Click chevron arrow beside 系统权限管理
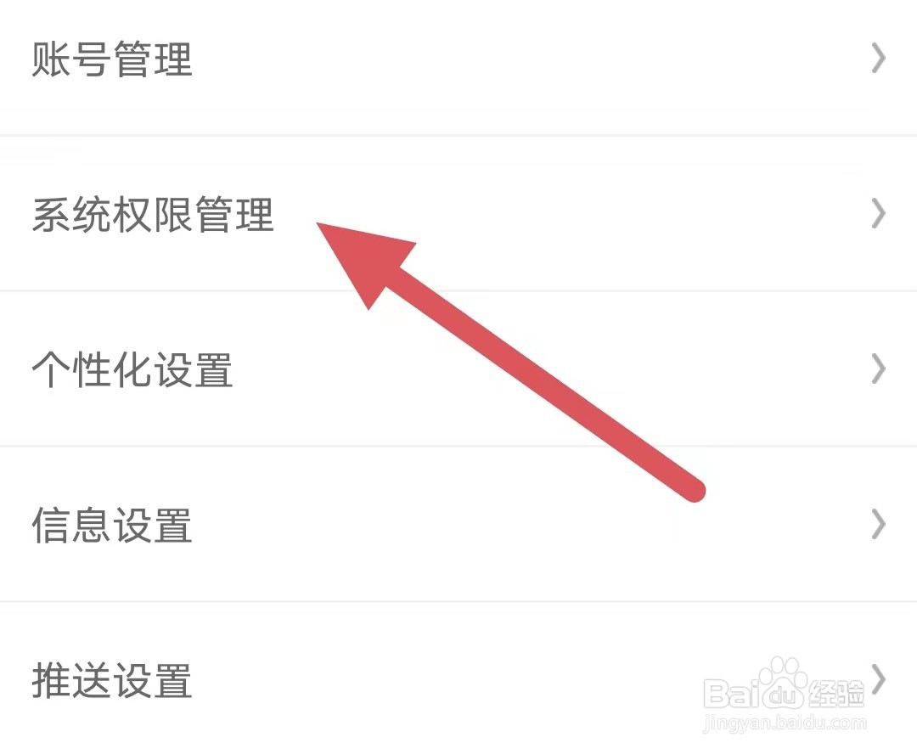 878,213
